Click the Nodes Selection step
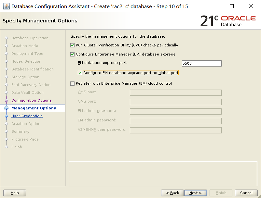Viewport: 261px width, 198px height. pyautogui.click(x=26, y=61)
